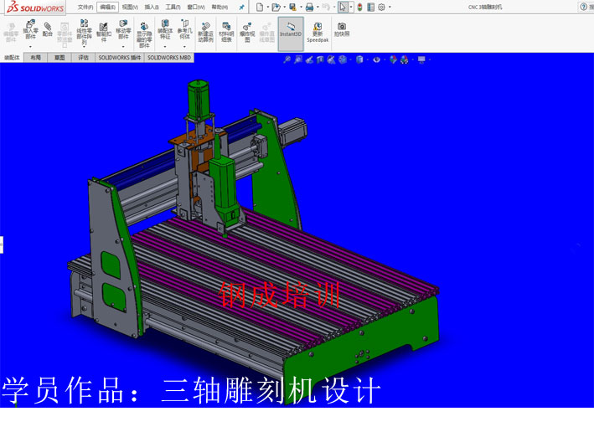This screenshot has height=427, width=594.
Task: Click the Update Speedpak icon
Action: [318, 32]
